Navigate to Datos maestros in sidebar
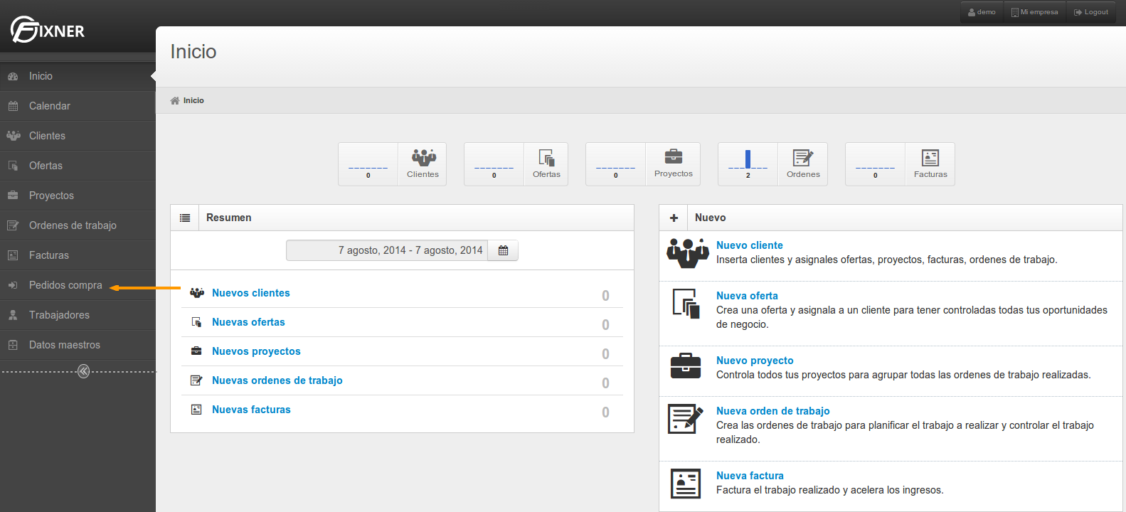 coord(78,345)
